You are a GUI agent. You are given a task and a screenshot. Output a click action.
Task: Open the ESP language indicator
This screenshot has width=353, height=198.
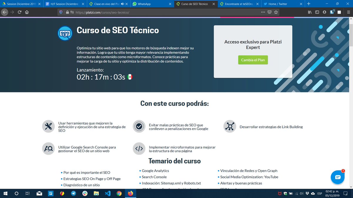click(x=319, y=194)
